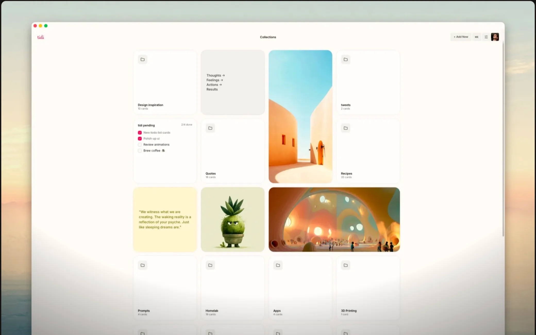Click the tweets collection label
Image resolution: width=536 pixels, height=335 pixels.
tap(346, 105)
